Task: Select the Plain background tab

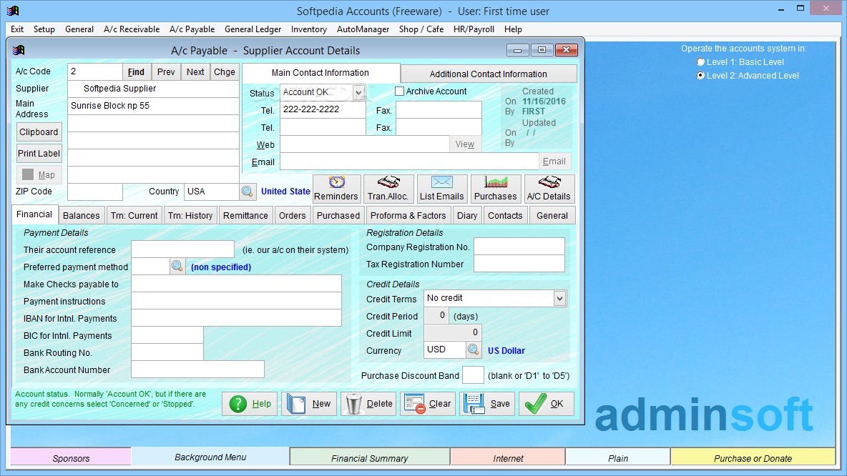Action: point(618,458)
